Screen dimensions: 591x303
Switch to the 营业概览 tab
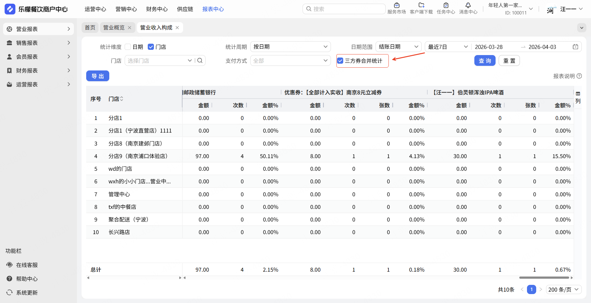click(x=114, y=28)
